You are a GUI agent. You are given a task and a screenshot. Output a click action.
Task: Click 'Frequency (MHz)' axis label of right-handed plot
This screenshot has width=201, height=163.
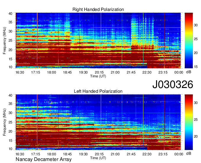(4, 40)
